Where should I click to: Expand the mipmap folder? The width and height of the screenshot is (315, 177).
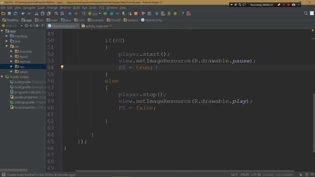11,61
